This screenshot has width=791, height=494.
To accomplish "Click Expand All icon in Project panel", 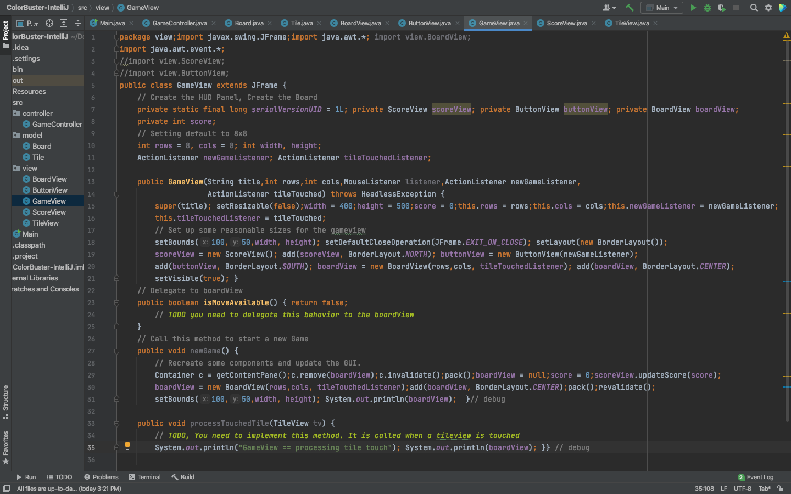I will pos(64,23).
